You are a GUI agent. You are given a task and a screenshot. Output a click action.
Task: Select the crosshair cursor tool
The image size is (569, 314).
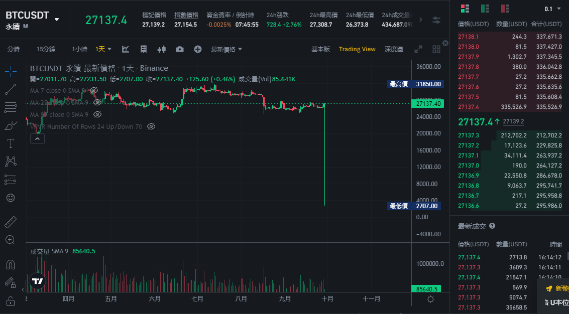pos(11,71)
